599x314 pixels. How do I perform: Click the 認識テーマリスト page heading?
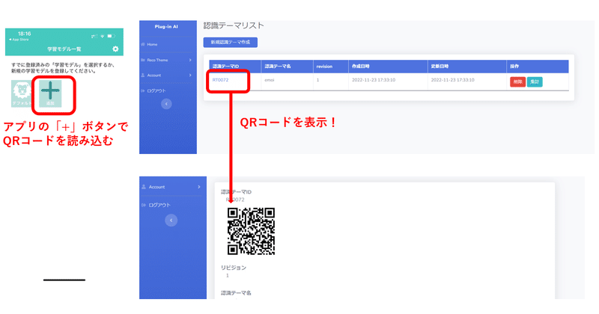(234, 25)
